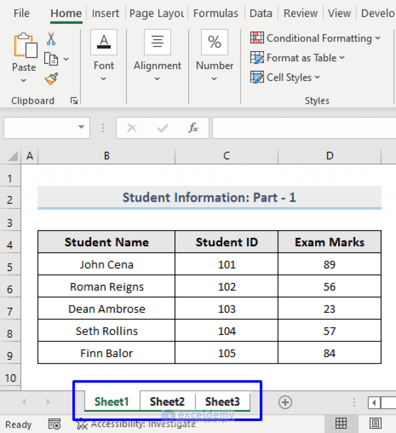Open the Clipboard dialog launcher
Image resolution: width=396 pixels, height=433 pixels.
point(74,101)
